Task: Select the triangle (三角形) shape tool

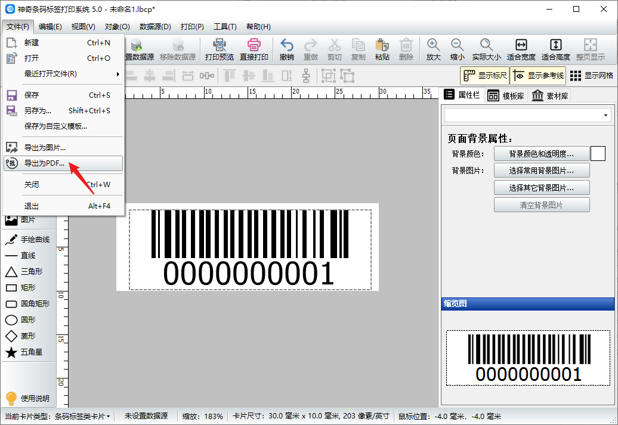Action: [24, 271]
